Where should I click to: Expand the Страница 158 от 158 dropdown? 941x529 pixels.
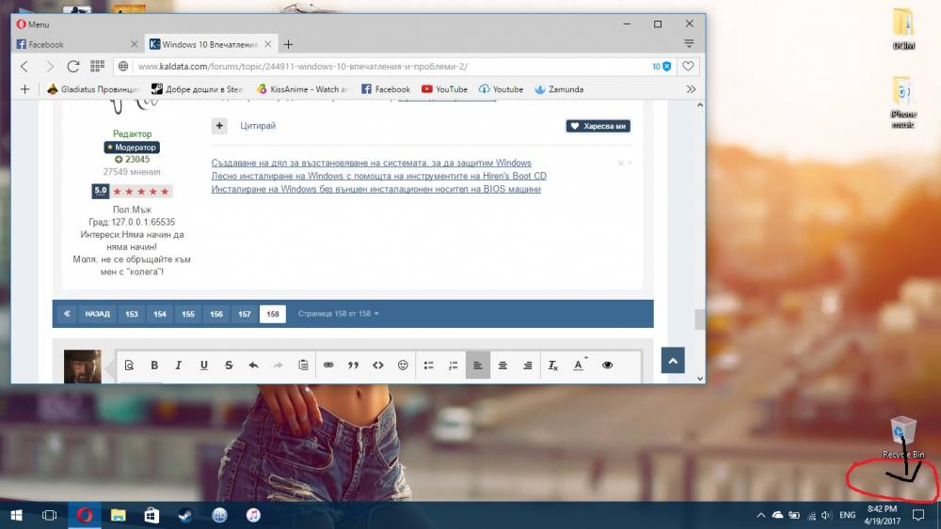[x=339, y=313]
